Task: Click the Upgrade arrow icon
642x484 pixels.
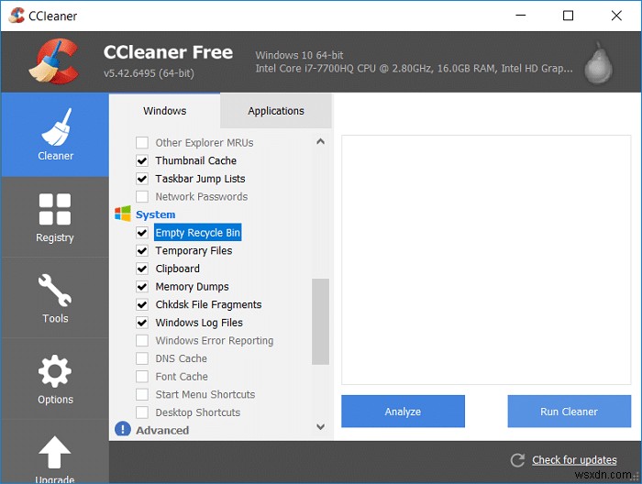Action: (55, 452)
